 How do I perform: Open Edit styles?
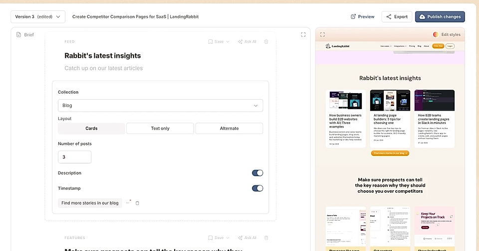[447, 34]
